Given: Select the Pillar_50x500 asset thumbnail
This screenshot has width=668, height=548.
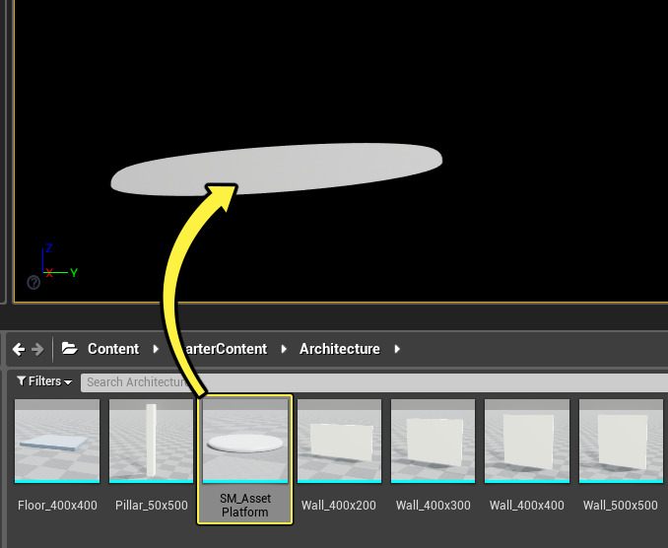Looking at the screenshot, I should pyautogui.click(x=152, y=441).
